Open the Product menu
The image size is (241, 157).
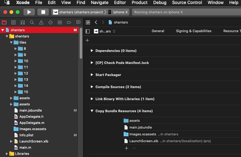tap(139, 2)
